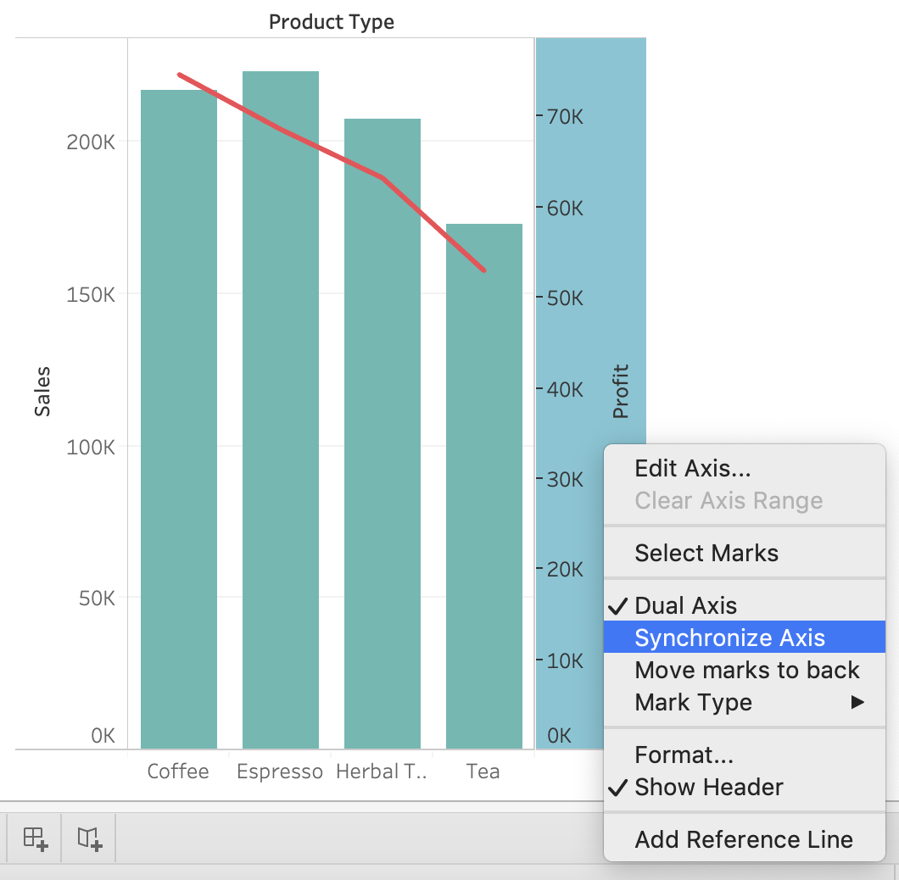
Task: Click the new worksheet icon
Action: tap(35, 839)
